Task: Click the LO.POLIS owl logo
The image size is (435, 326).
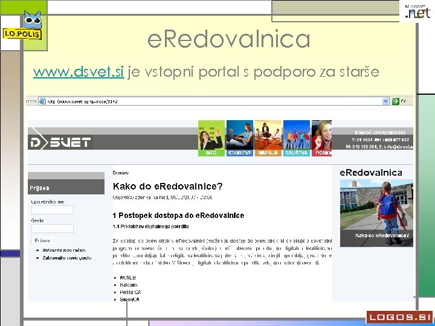Action: (24, 25)
